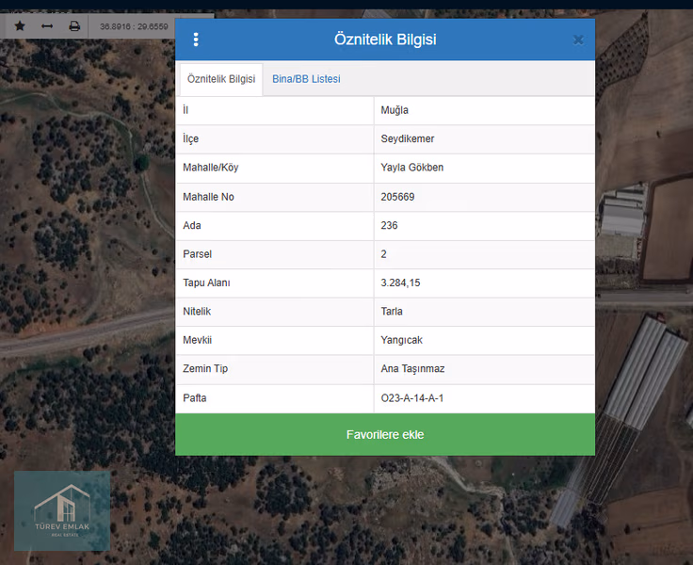The height and width of the screenshot is (565, 693).
Task: Click the Nitelik value Tarla
Action: coord(392,312)
